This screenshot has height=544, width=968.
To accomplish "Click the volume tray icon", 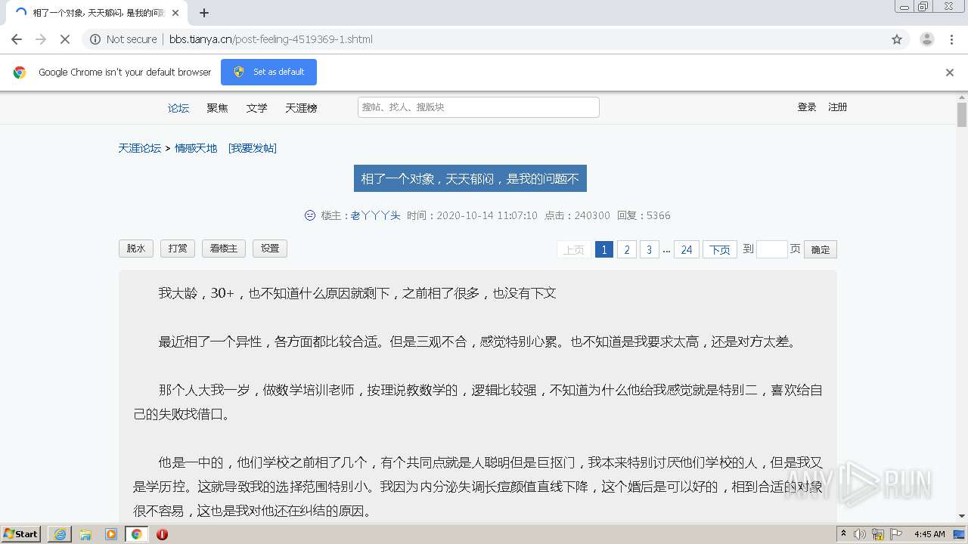I will click(x=860, y=534).
